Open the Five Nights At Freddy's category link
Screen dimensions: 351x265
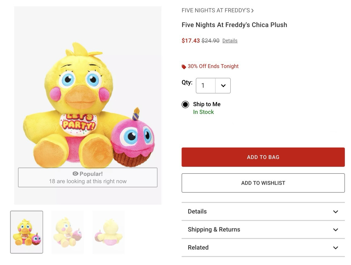[216, 10]
